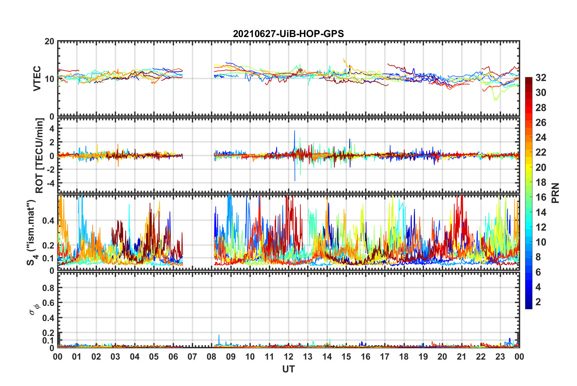Select the "10" tick on VTEC y-axis
The height and width of the screenshot is (386, 577).
pos(49,79)
